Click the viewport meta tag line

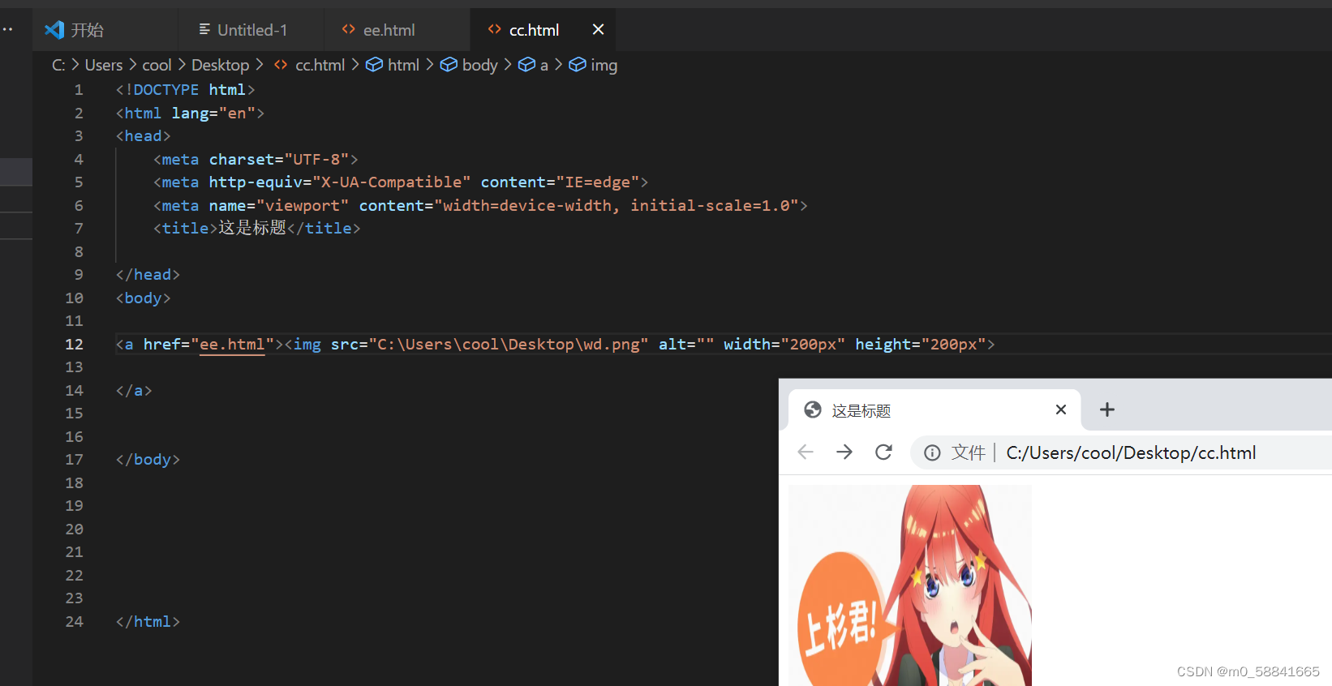(480, 205)
